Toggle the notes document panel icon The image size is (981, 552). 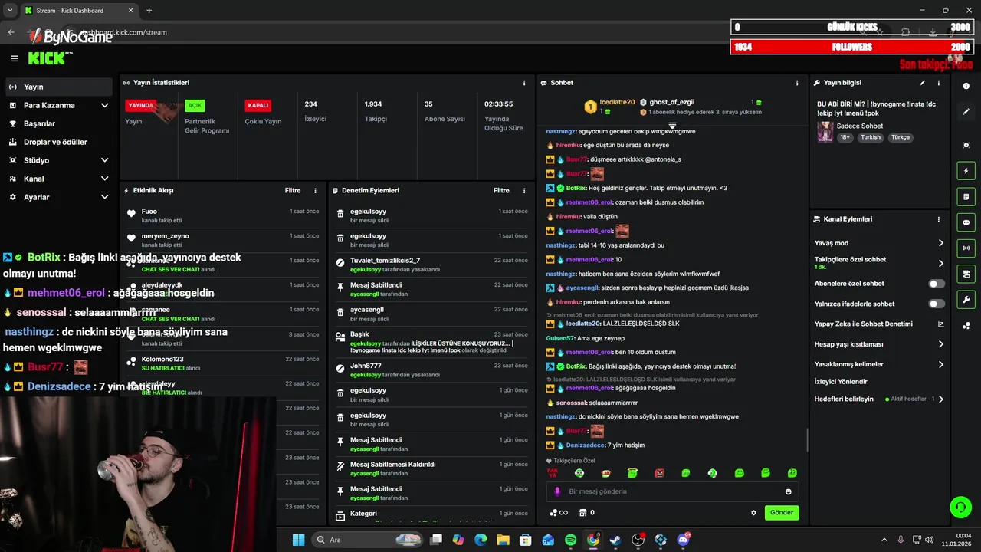(966, 197)
